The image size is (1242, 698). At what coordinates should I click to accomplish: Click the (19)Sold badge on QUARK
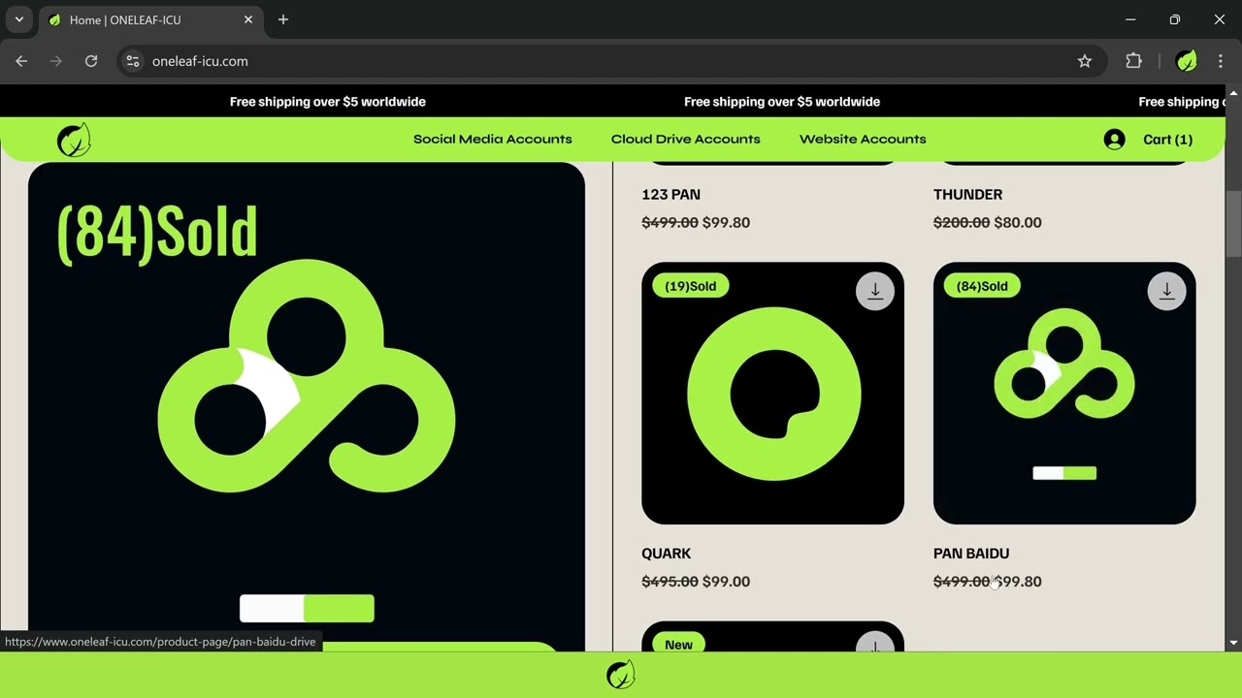[690, 286]
